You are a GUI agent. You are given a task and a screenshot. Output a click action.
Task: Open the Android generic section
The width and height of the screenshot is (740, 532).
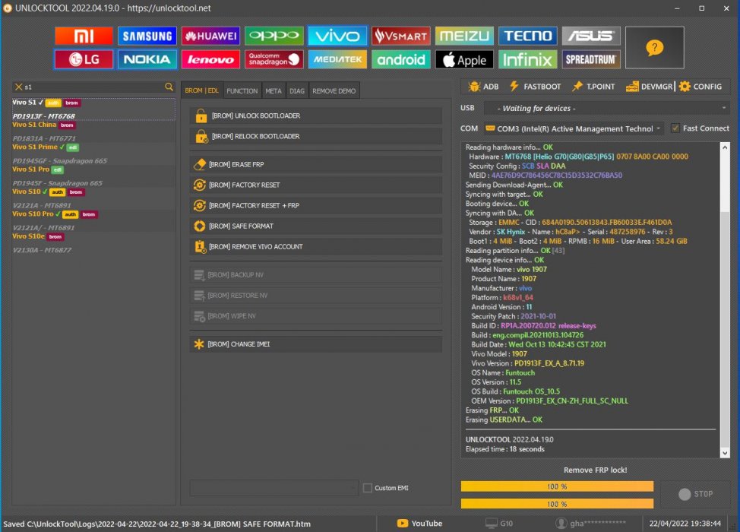coord(400,59)
